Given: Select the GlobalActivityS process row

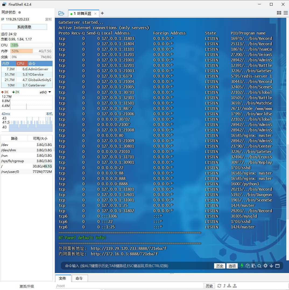Looking at the screenshot, I should pos(27,80).
